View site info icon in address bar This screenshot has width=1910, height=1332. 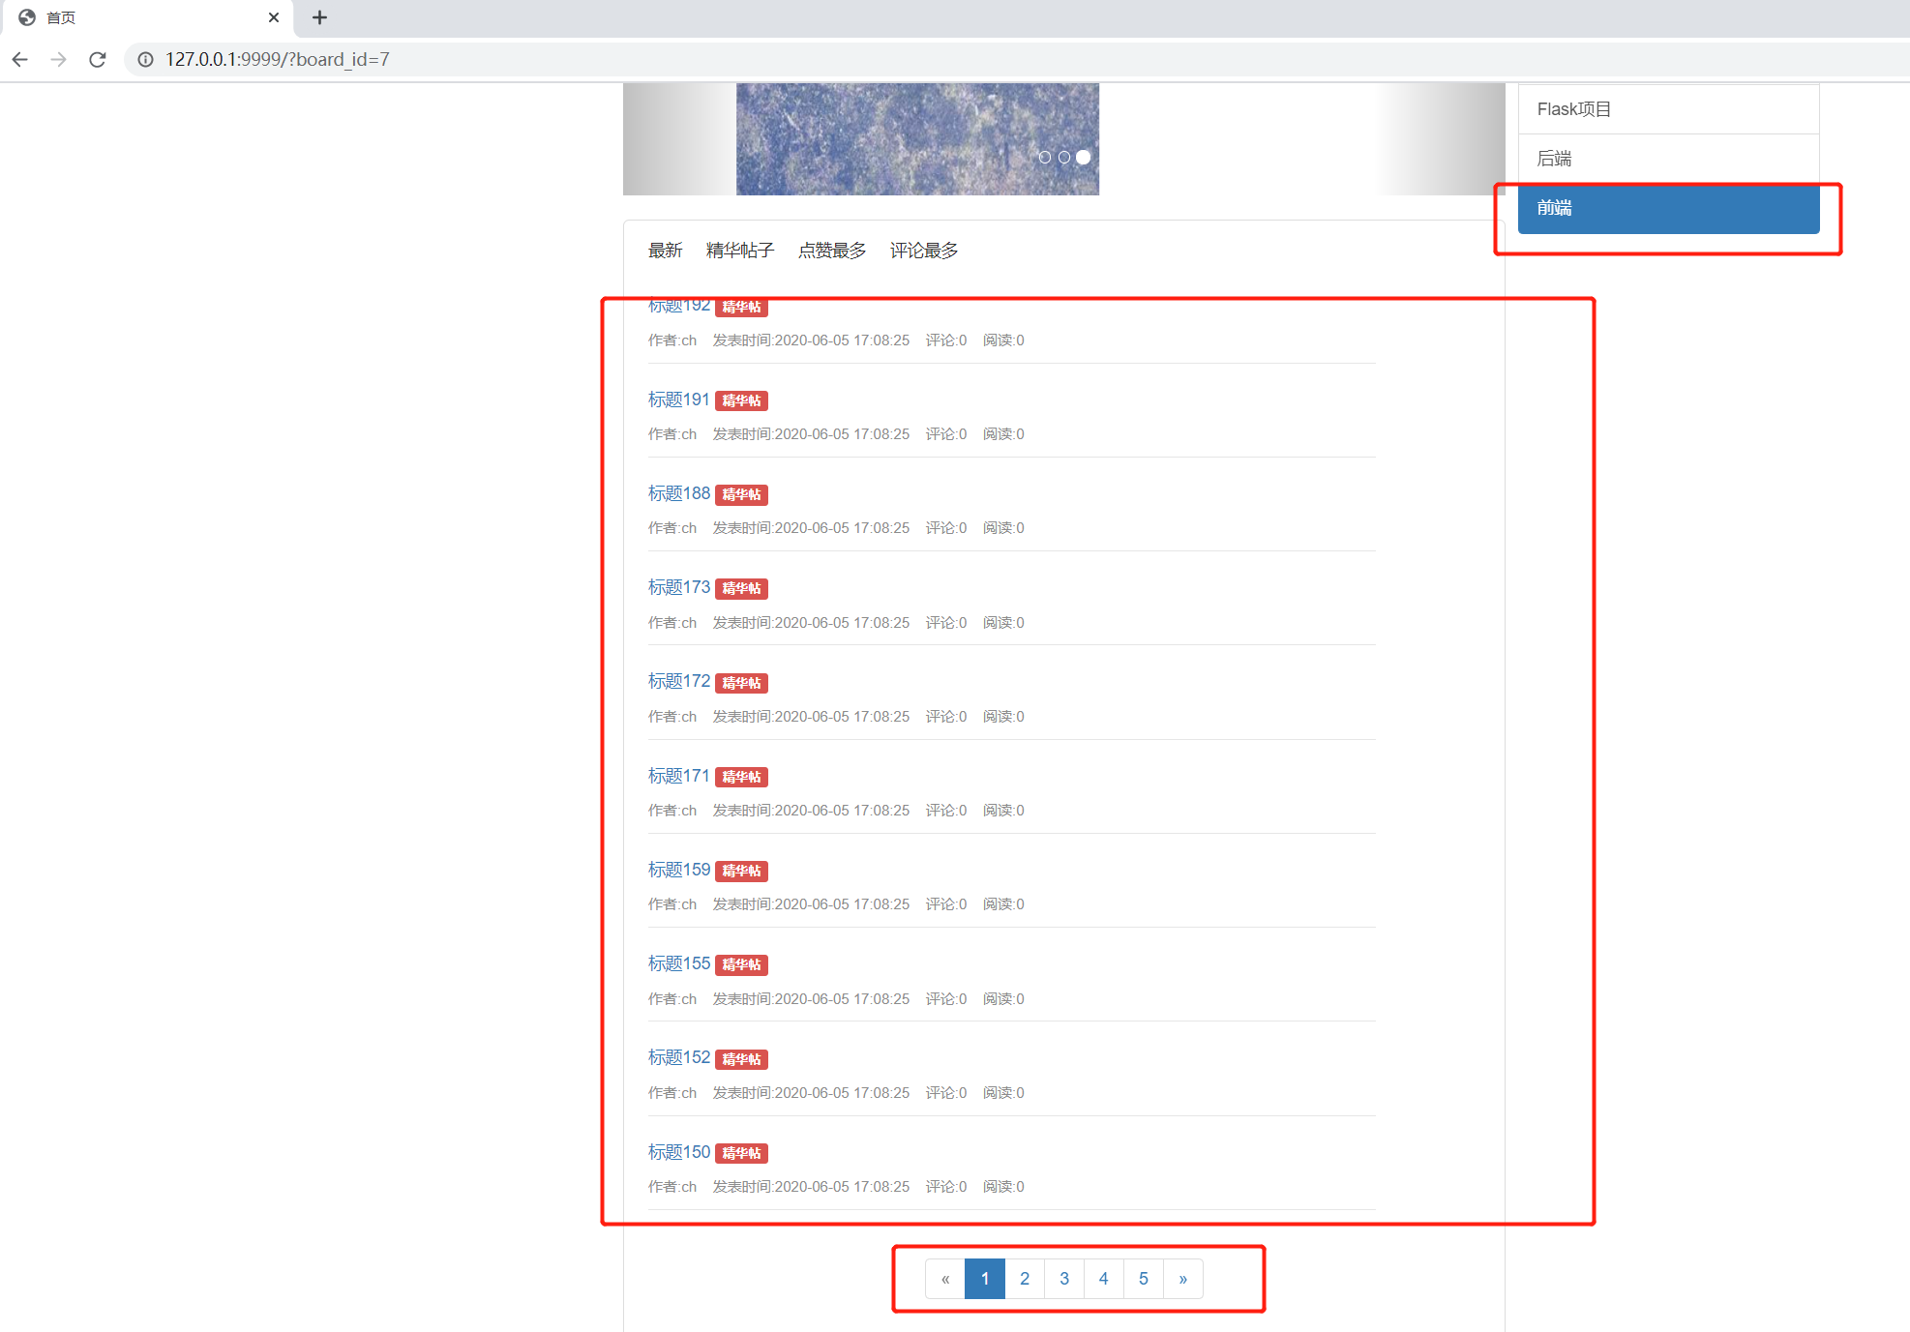click(145, 59)
